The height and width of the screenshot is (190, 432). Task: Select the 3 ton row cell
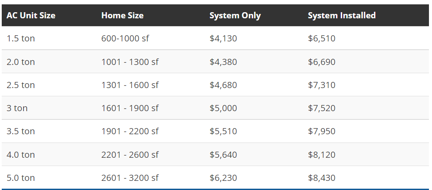pos(17,108)
